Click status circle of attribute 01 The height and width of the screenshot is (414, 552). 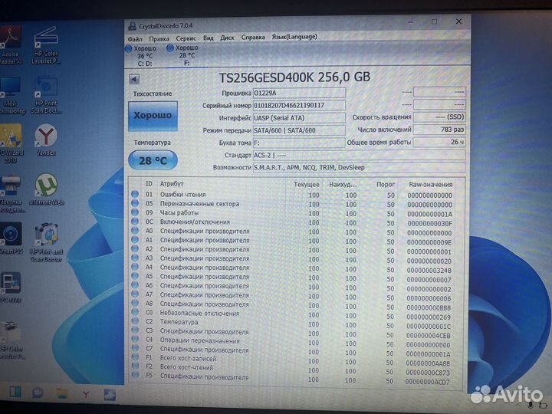point(135,194)
